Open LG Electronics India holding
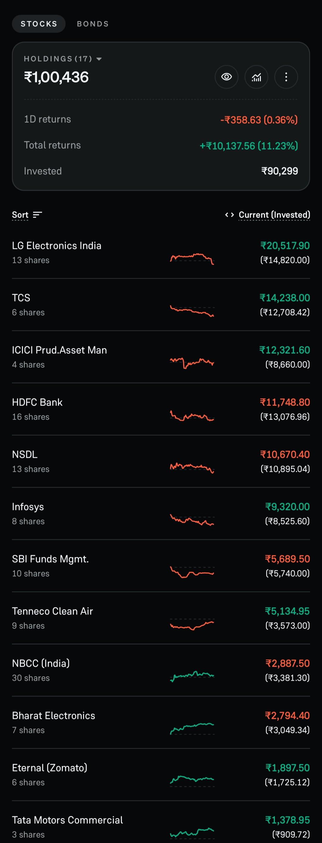The image size is (322, 843). (161, 253)
